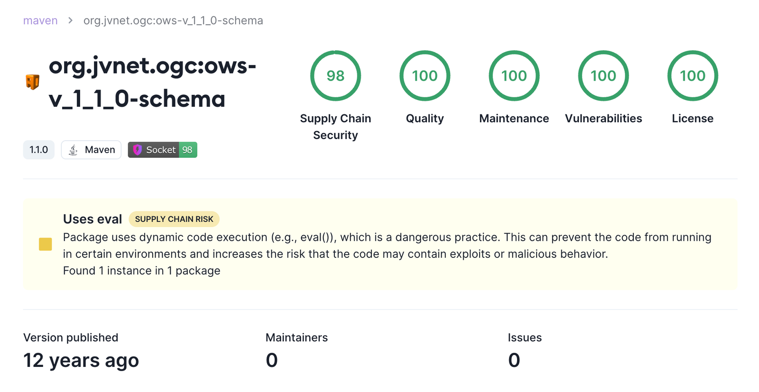Click the green 98 score on Socket badge
This screenshot has height=392, width=759.
click(x=187, y=150)
